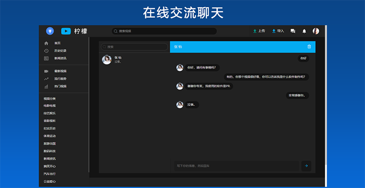The width and height of the screenshot is (365, 188).
Task: Click the 你好 sent message bubble
Action: point(303,58)
